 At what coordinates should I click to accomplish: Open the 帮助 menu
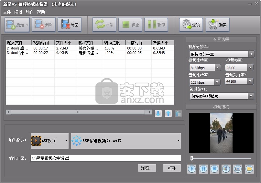point(41,12)
